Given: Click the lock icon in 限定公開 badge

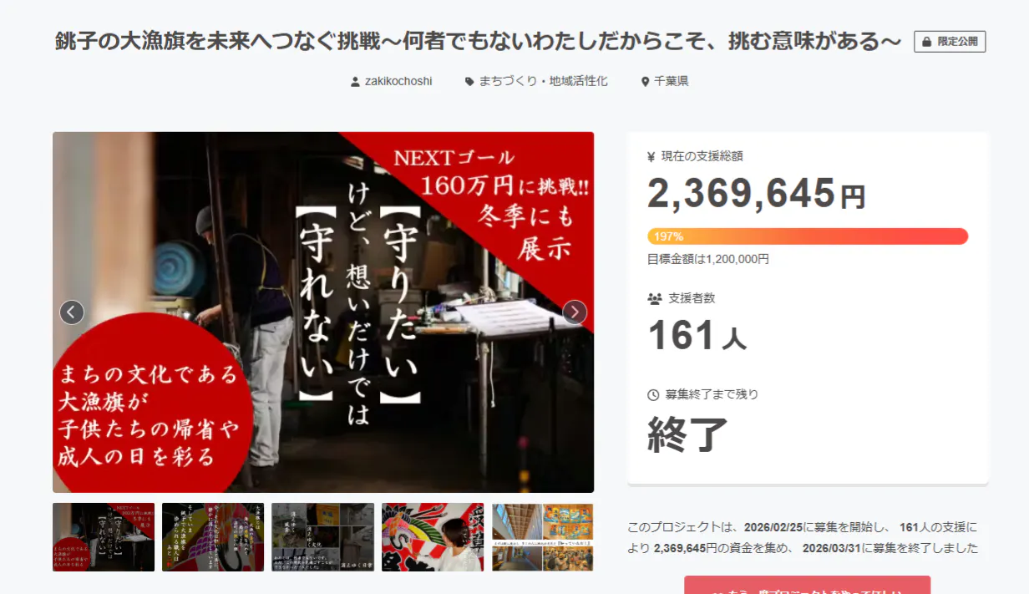Looking at the screenshot, I should 926,42.
